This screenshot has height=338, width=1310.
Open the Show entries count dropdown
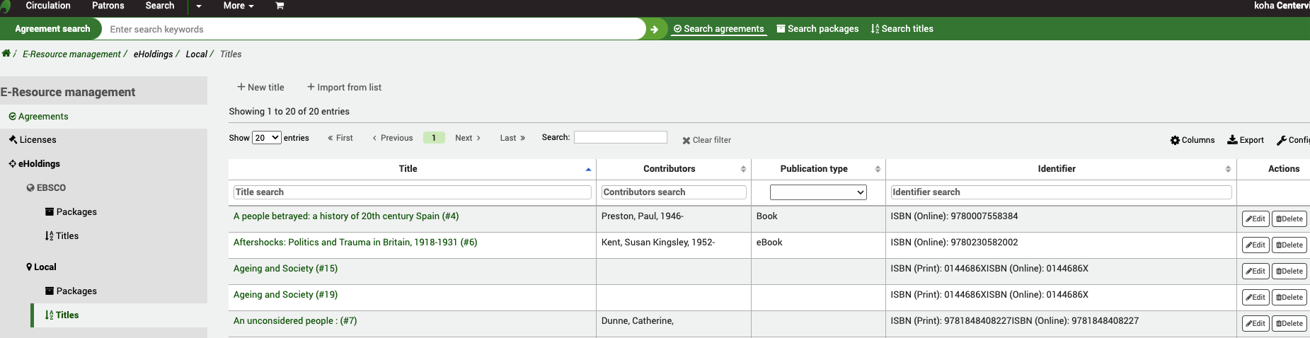click(x=267, y=138)
